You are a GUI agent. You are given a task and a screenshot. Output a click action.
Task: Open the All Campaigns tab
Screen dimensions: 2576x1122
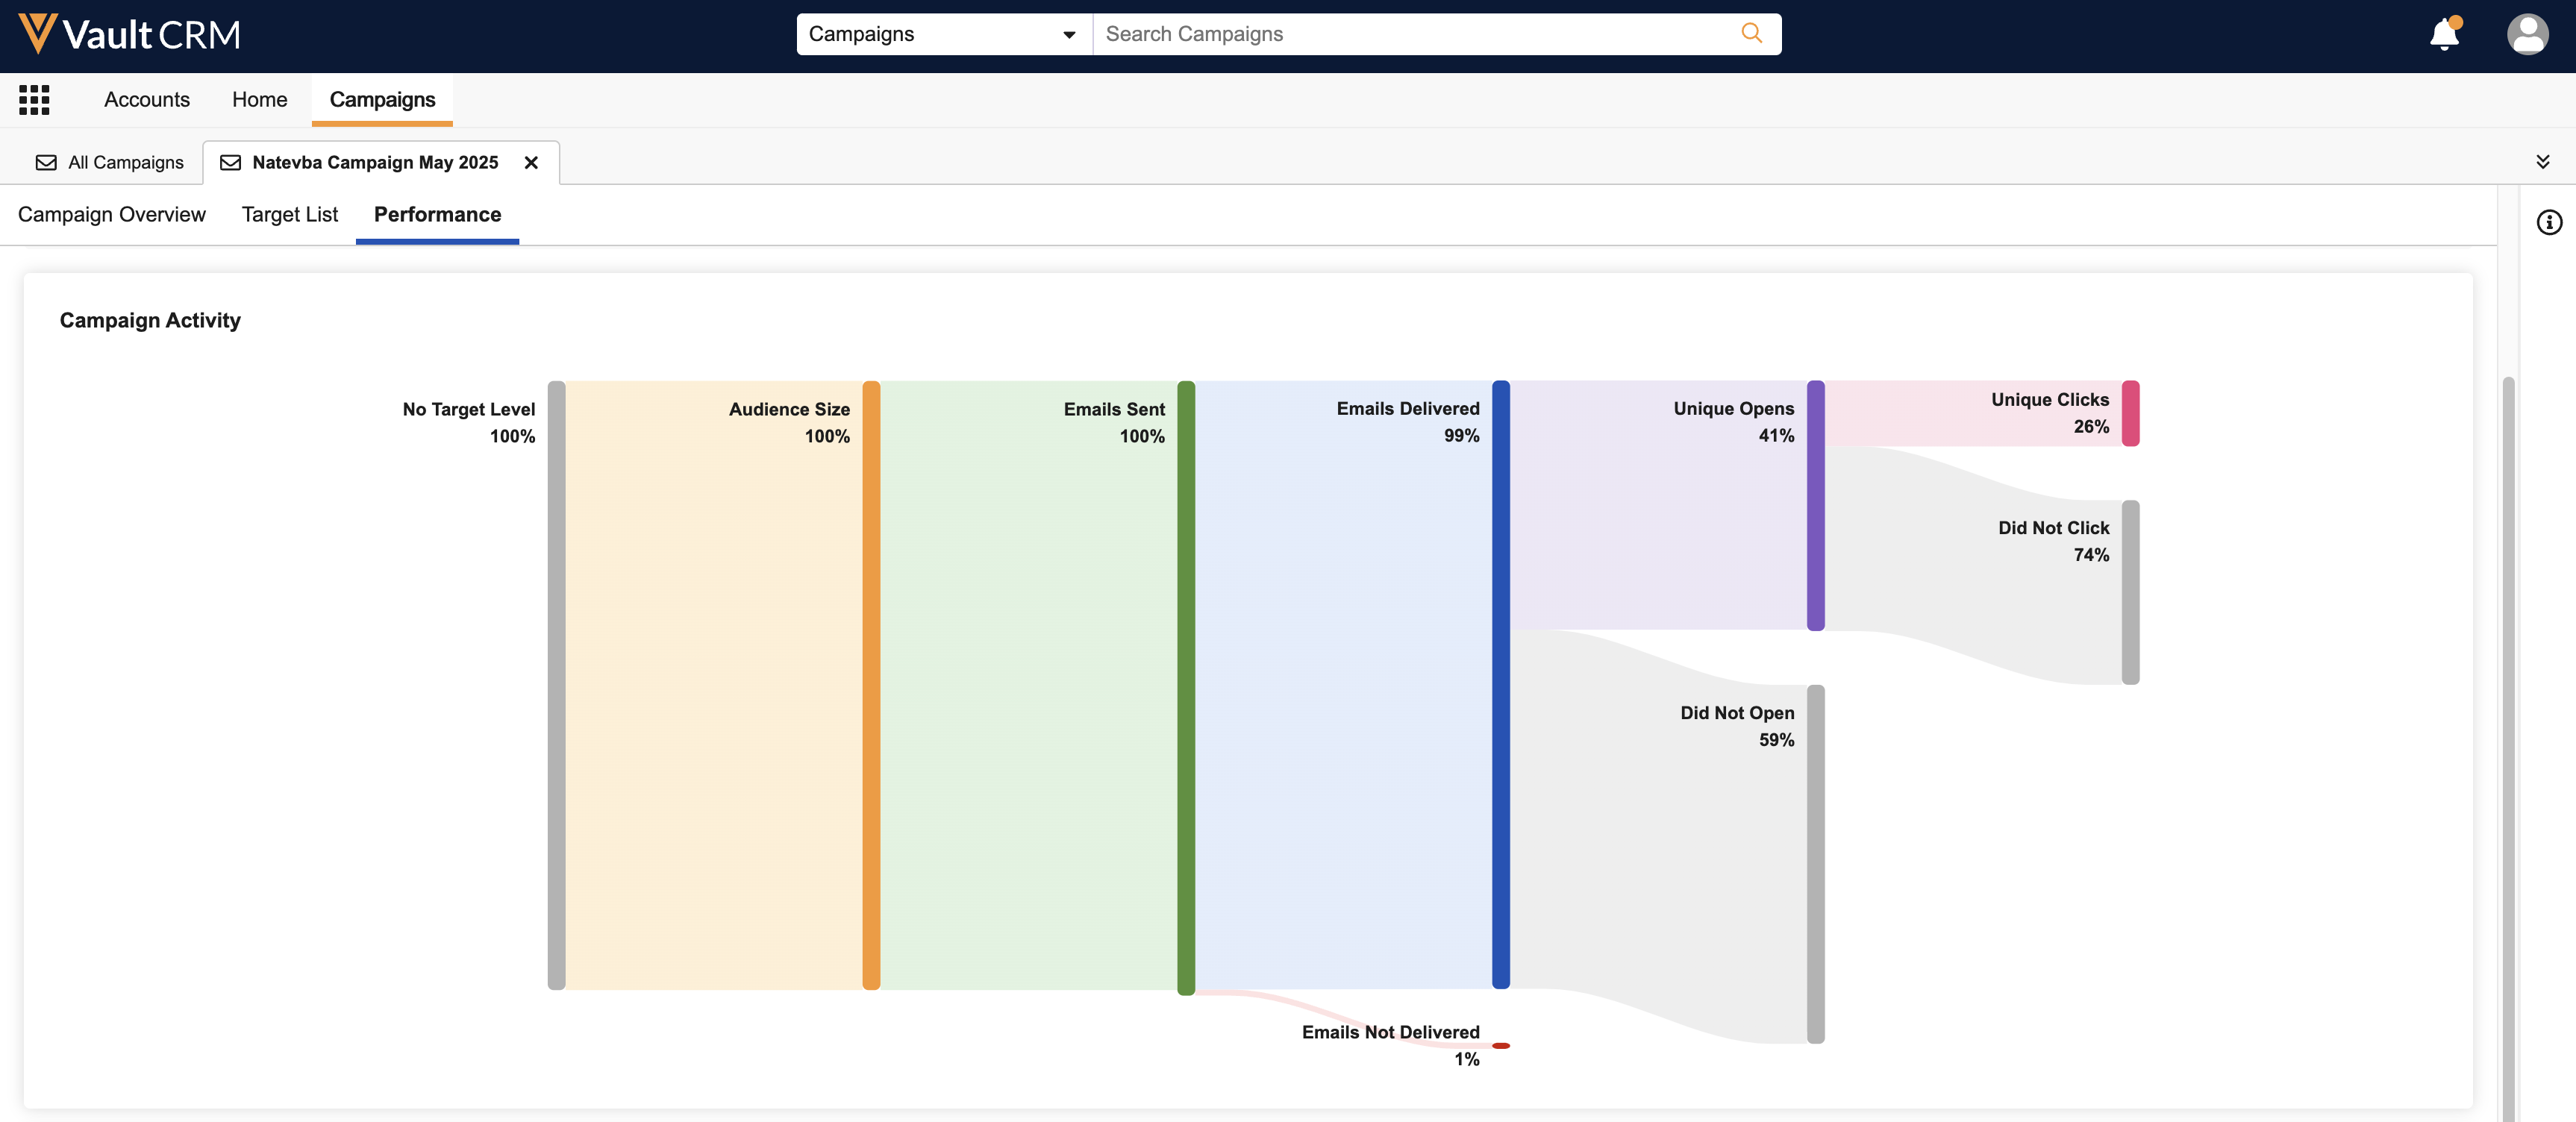point(125,163)
